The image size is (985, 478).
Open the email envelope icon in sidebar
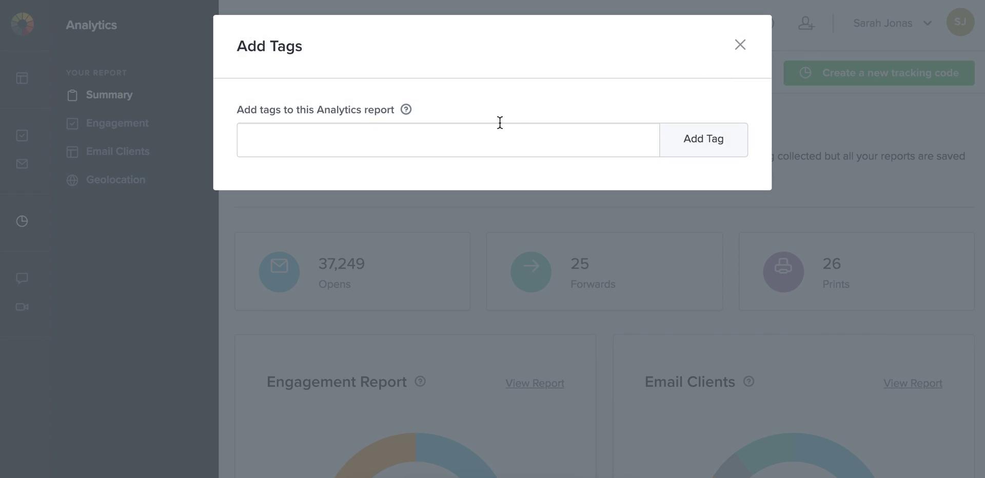pyautogui.click(x=22, y=164)
